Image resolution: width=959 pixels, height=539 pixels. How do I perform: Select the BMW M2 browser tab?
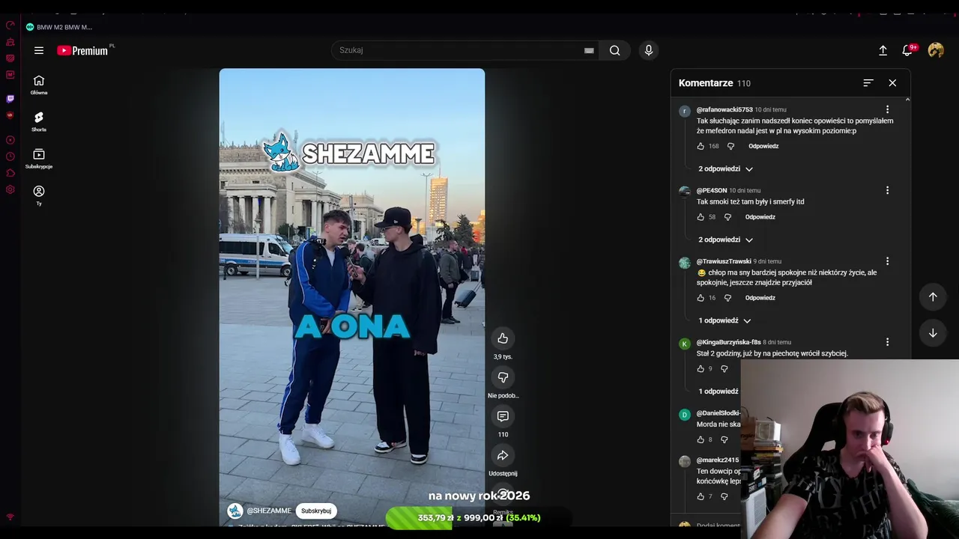click(x=59, y=27)
